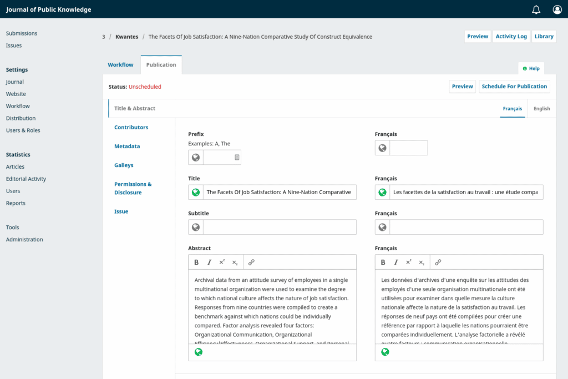Toggle the globe below the French Abstract
This screenshot has width=568, height=379.
[386, 351]
